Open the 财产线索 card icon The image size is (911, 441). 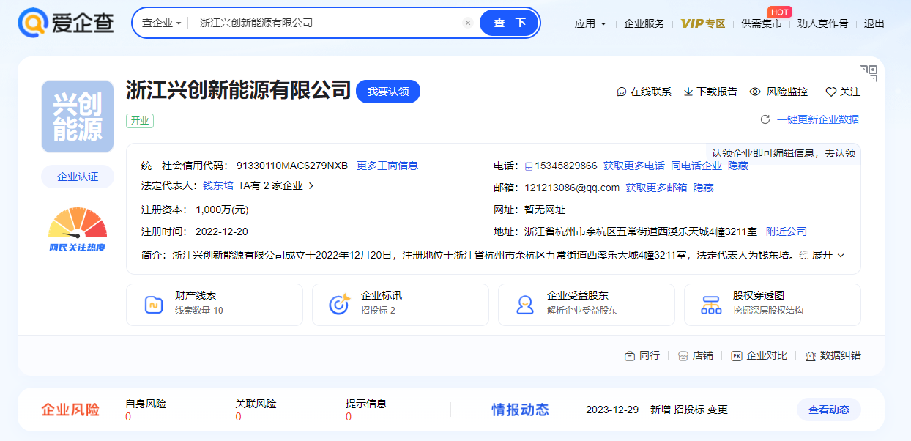pyautogui.click(x=154, y=305)
